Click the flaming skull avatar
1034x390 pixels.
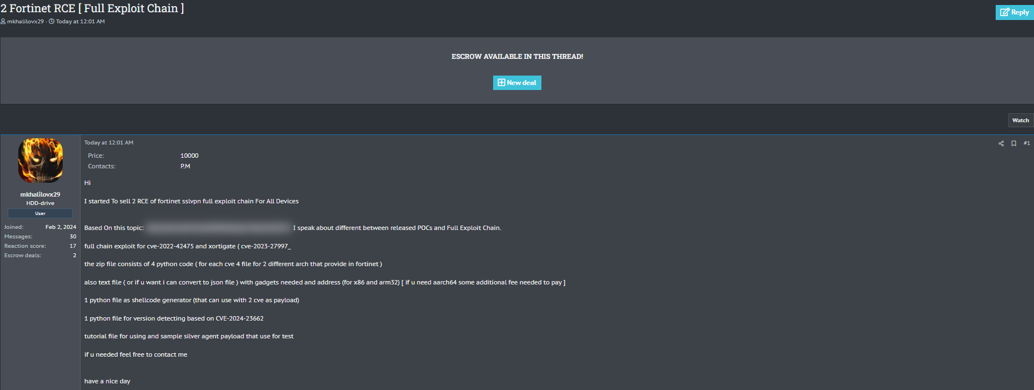click(41, 161)
